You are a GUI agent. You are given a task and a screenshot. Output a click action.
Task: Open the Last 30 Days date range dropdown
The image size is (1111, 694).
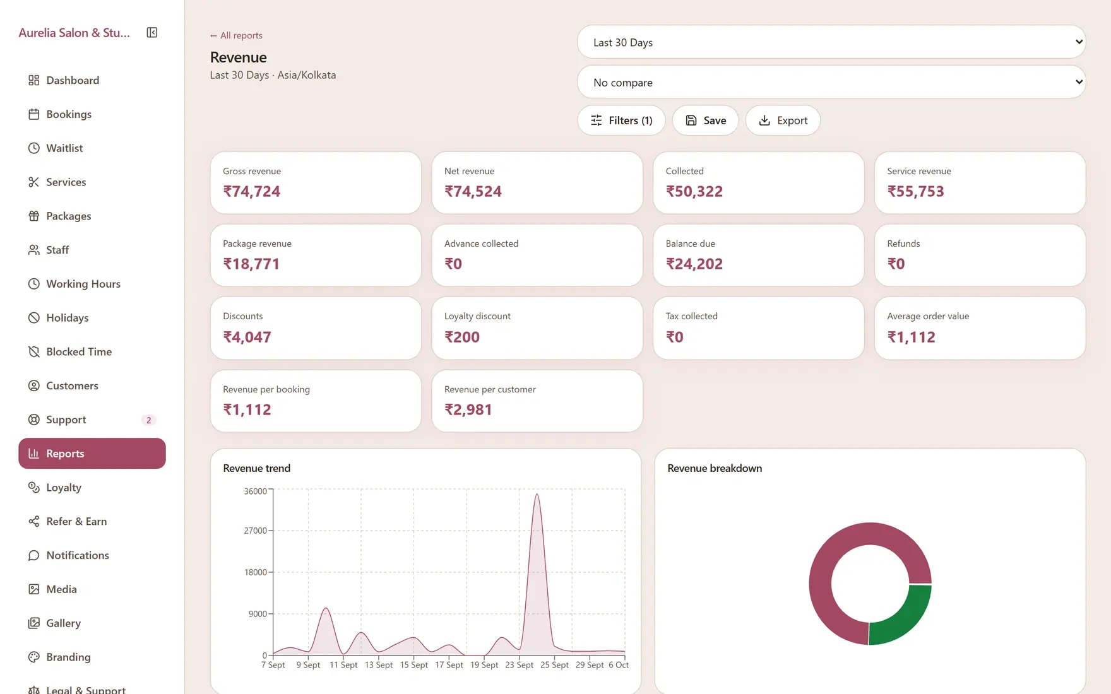coord(831,42)
